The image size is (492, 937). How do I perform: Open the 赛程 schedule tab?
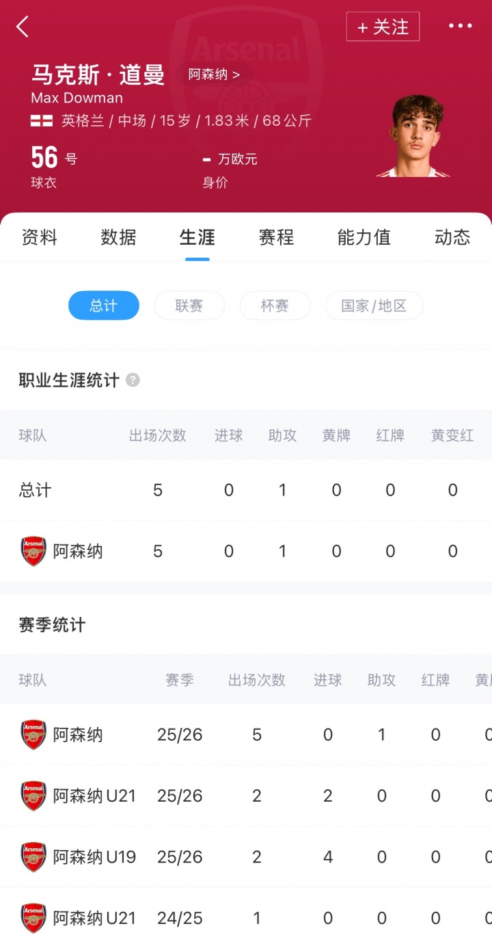276,237
